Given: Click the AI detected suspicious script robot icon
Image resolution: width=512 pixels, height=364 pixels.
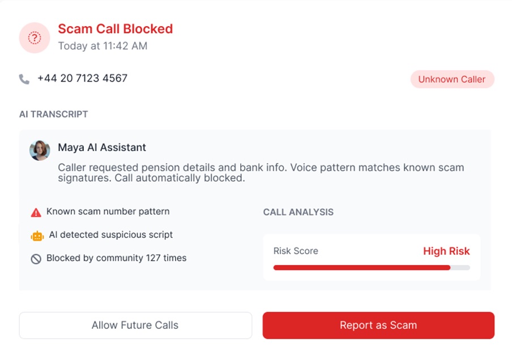Looking at the screenshot, I should pos(36,234).
